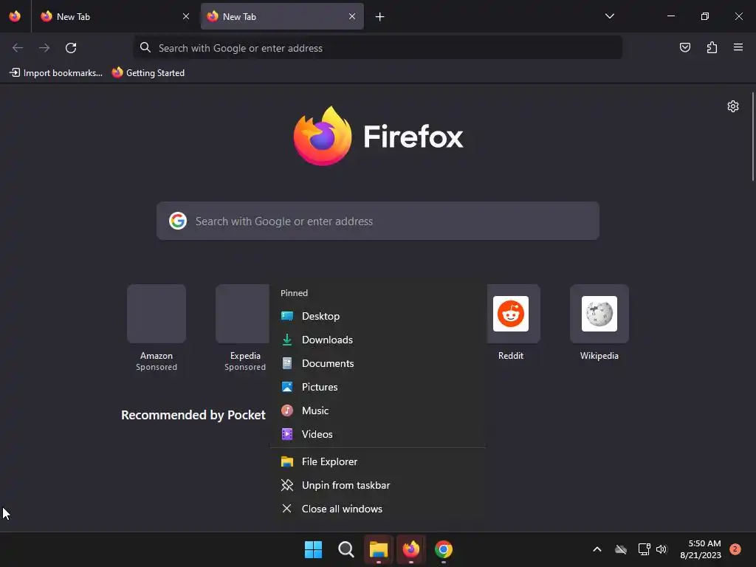The image size is (756, 567).
Task: Open taskbar Search magnifier
Action: click(346, 549)
